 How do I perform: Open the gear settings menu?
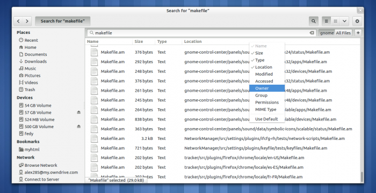(x=357, y=21)
